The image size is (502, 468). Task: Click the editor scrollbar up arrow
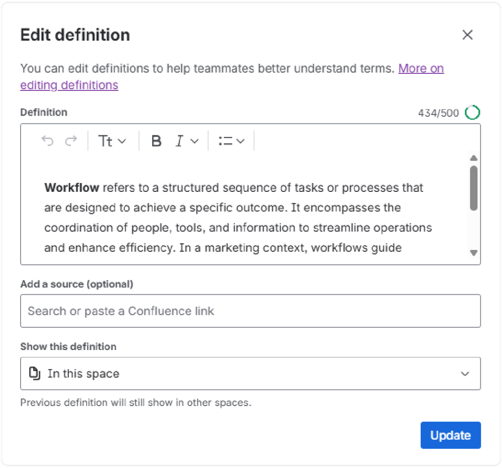[x=473, y=159]
